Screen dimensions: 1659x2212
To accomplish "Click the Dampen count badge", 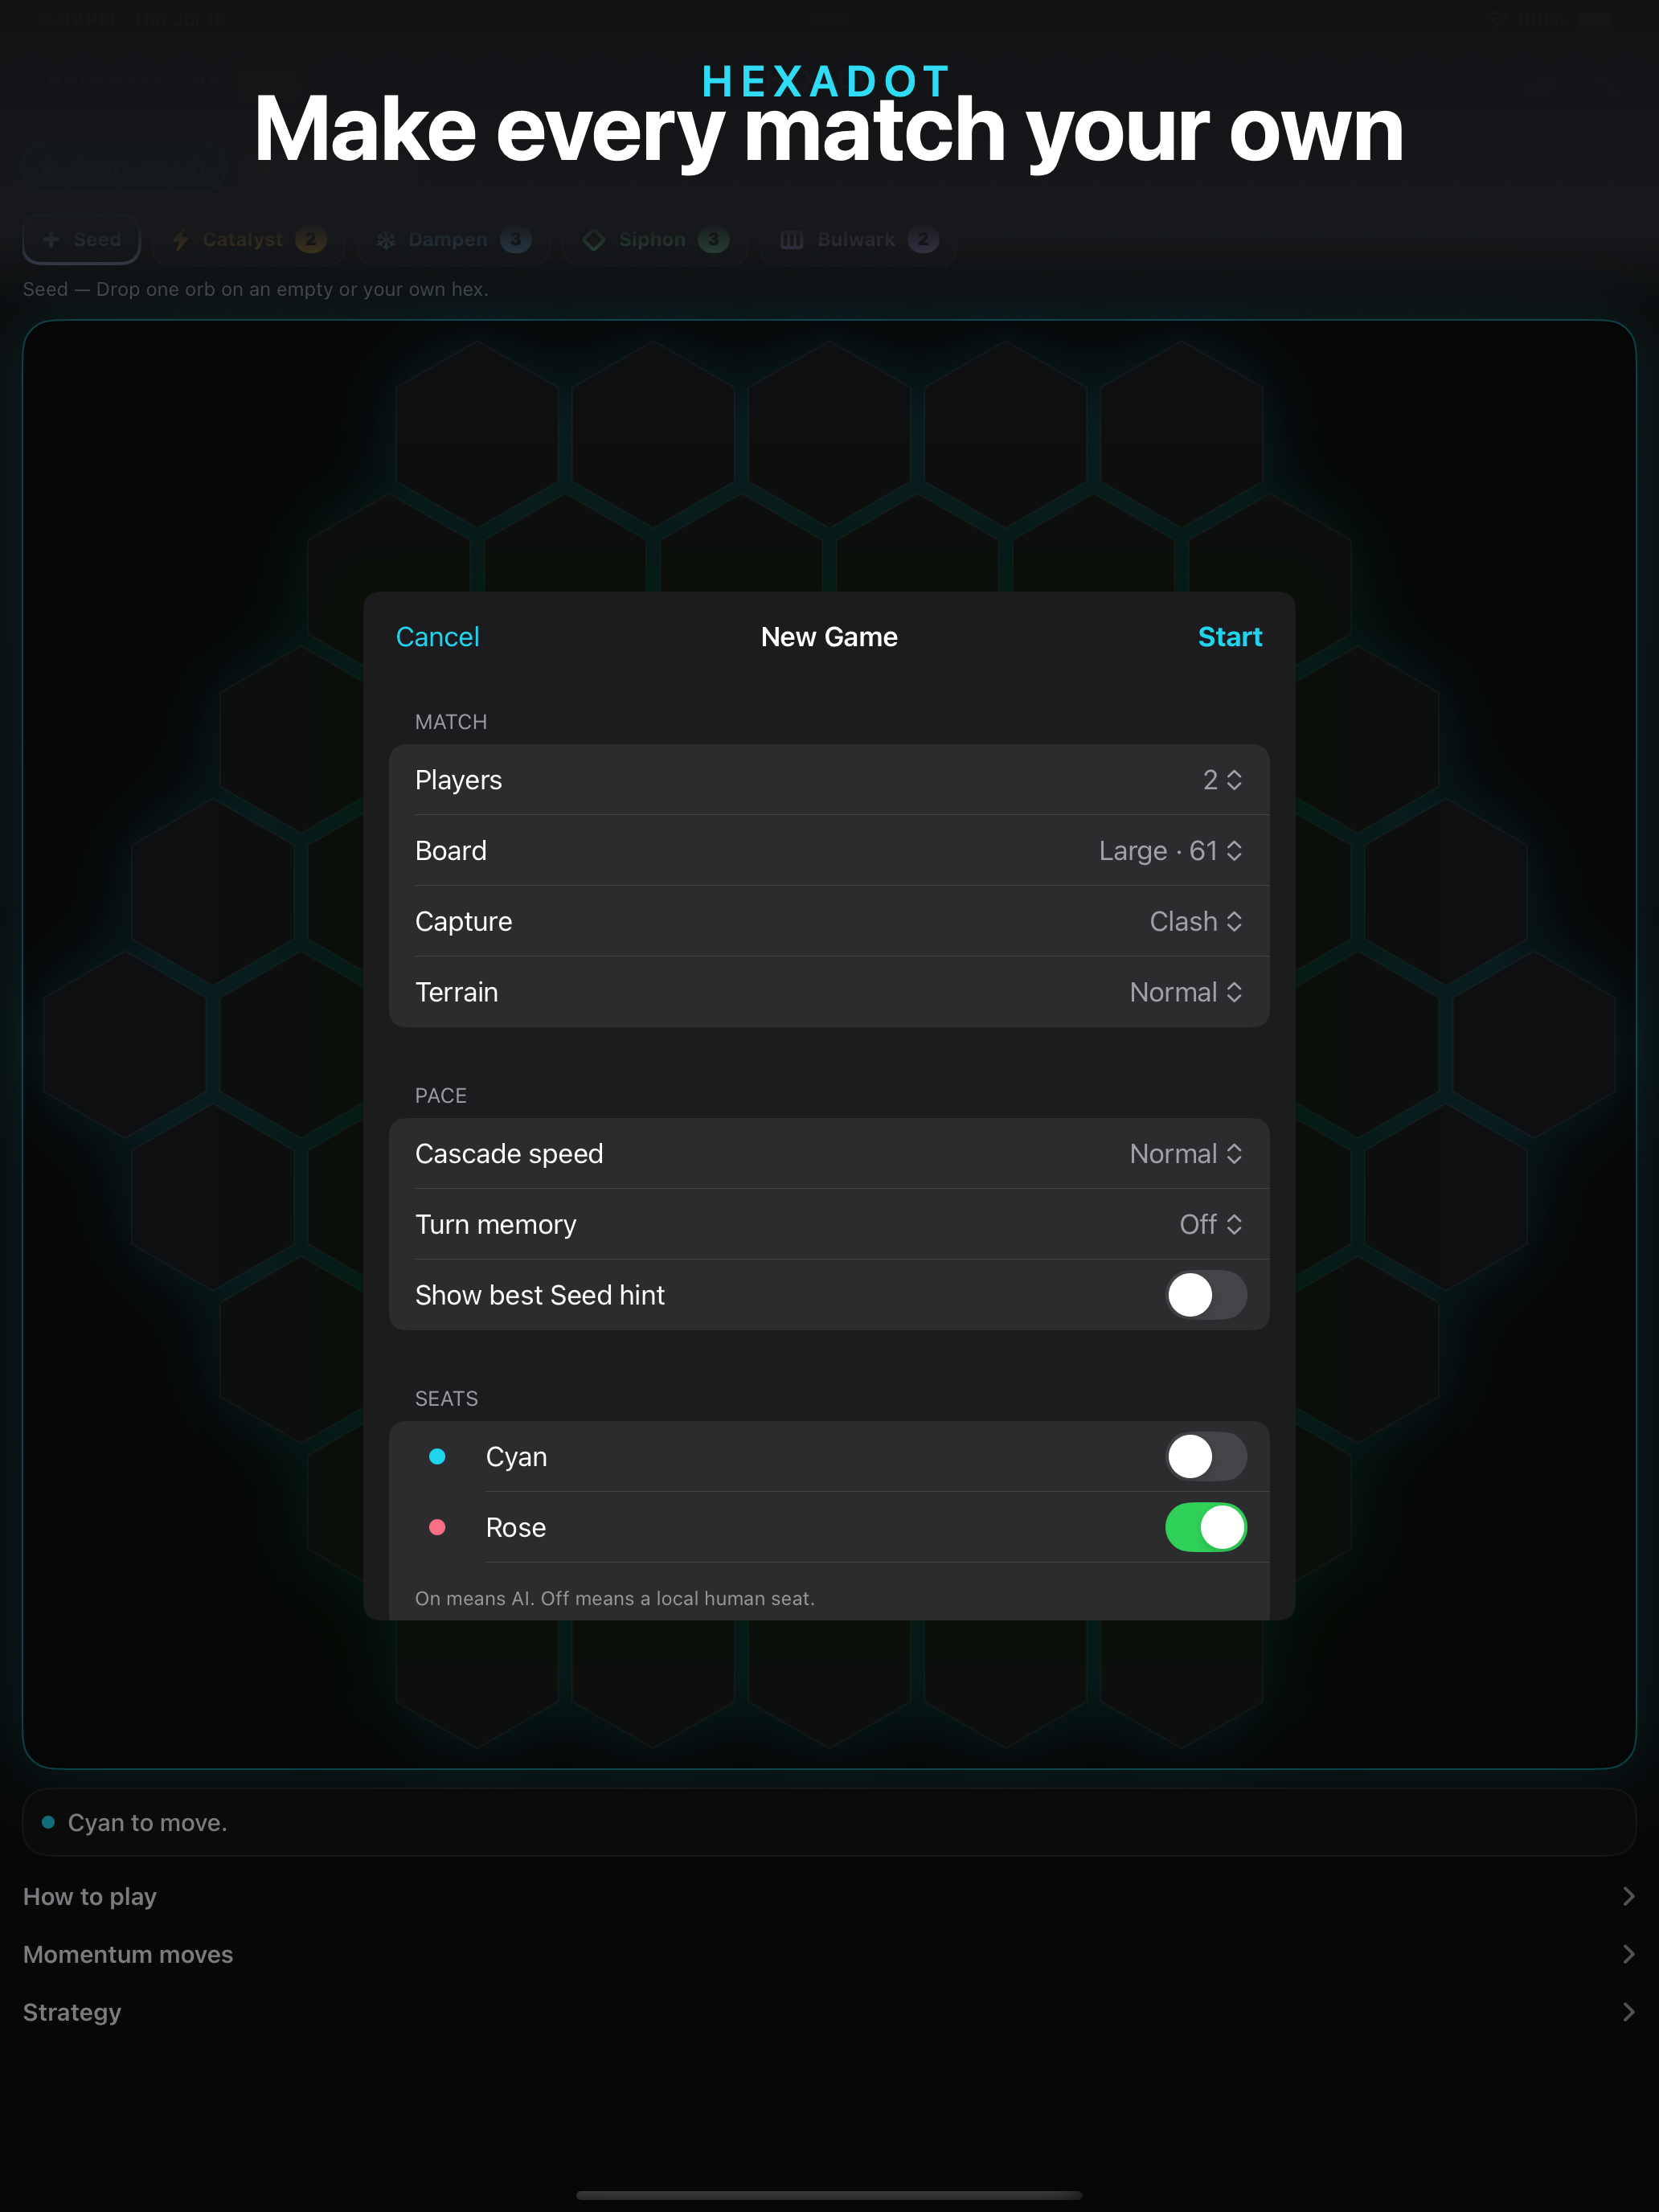I will tap(516, 240).
